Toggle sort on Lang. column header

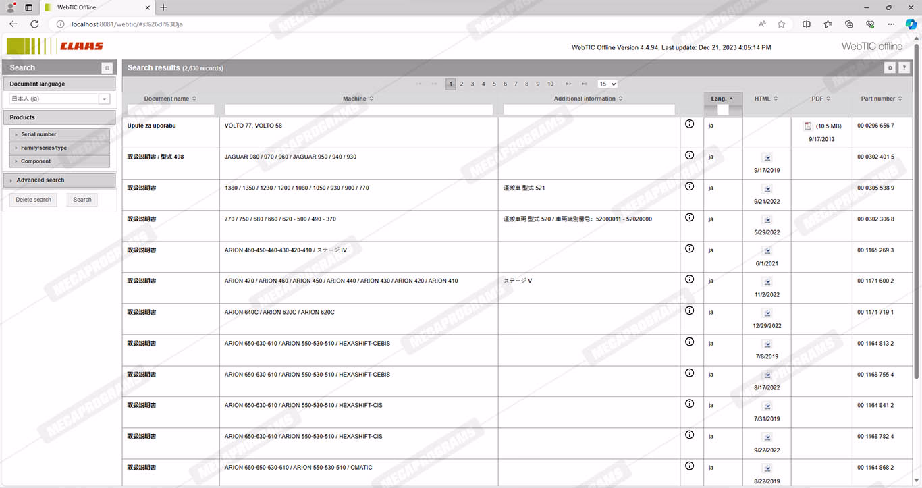coord(722,99)
